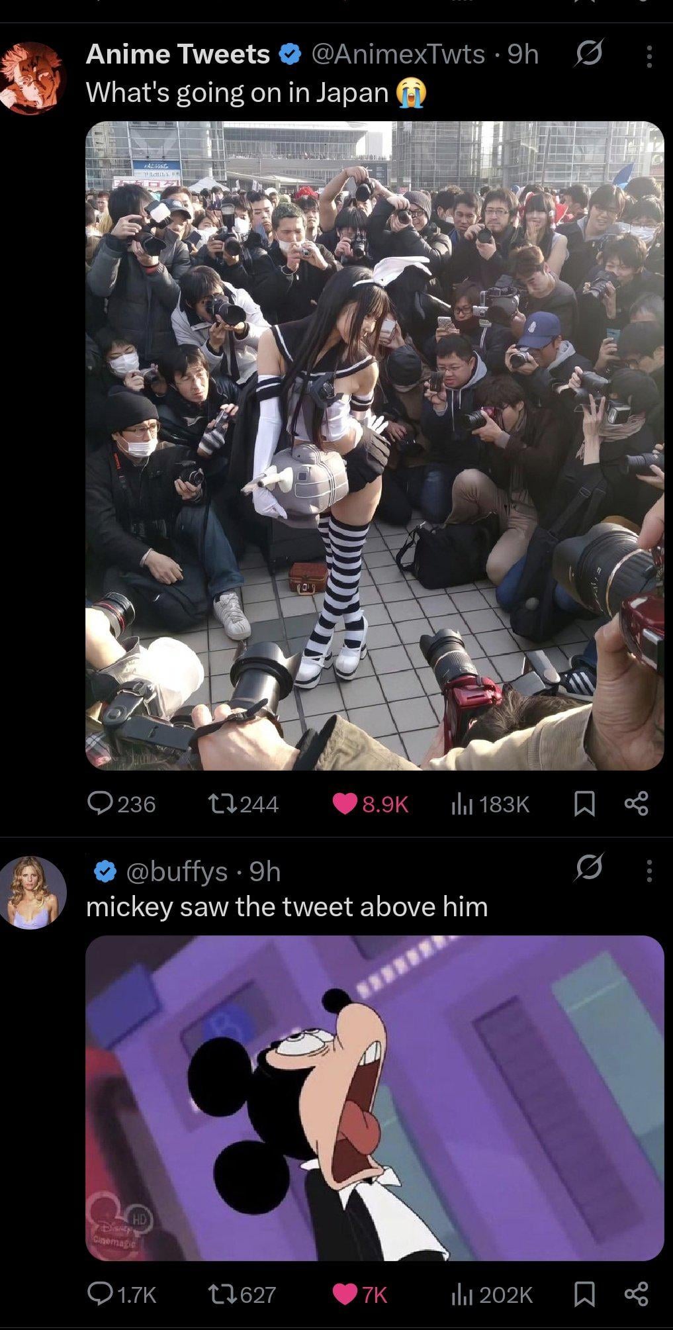View analytics showing 183K views

490,804
